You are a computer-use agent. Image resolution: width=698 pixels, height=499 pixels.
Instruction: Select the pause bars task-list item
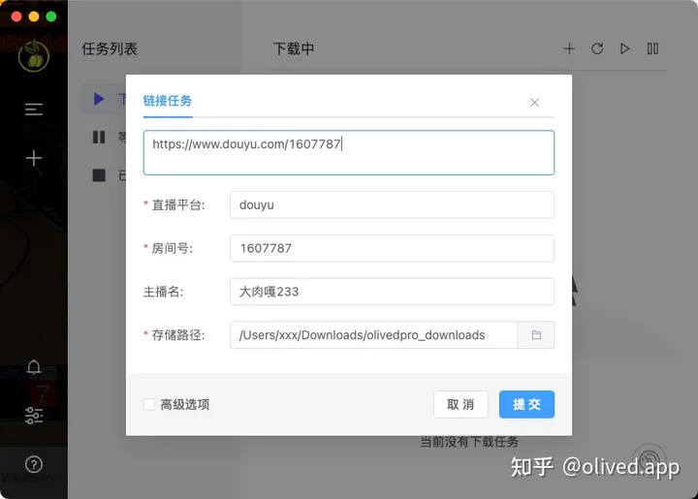[x=99, y=137]
